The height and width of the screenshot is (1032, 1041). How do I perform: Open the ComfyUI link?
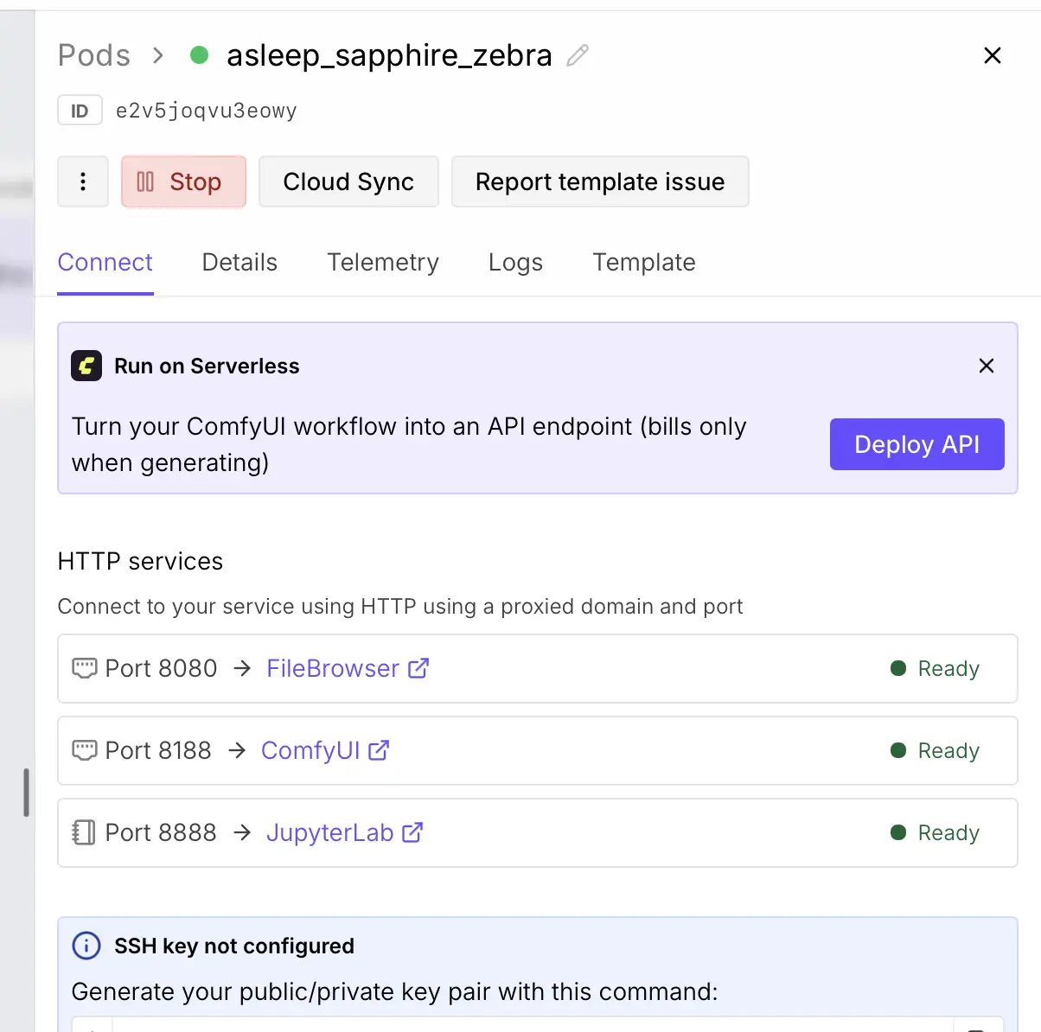pos(310,750)
